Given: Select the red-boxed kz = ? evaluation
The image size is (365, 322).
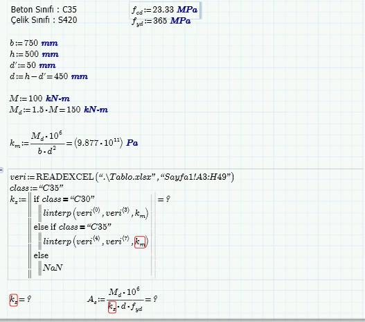Looking at the screenshot, I should coord(20,299).
